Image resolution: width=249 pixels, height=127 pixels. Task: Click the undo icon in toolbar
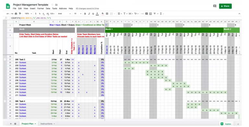tap(8, 14)
